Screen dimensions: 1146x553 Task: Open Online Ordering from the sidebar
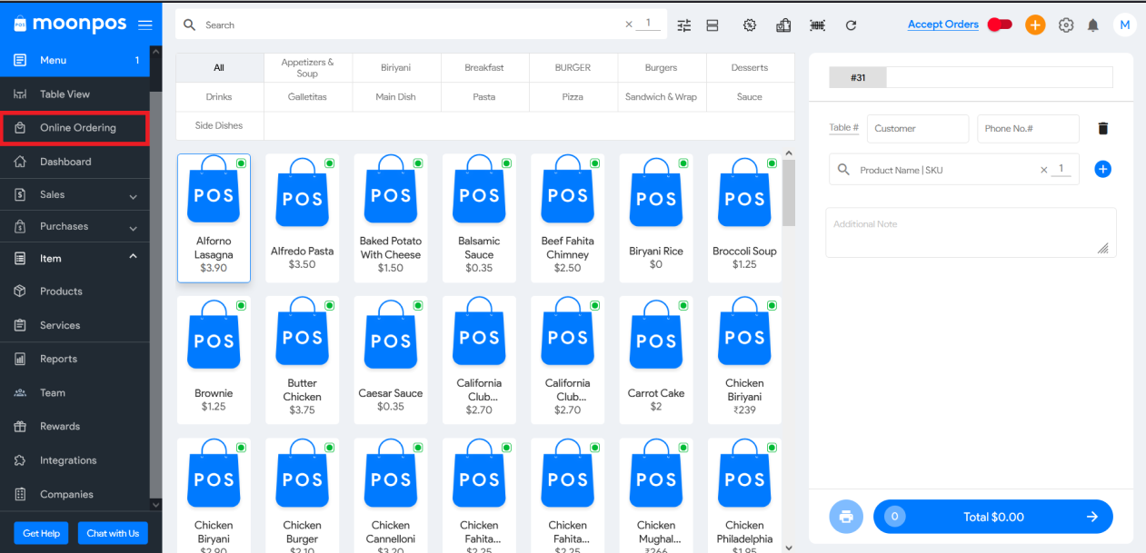pyautogui.click(x=77, y=128)
